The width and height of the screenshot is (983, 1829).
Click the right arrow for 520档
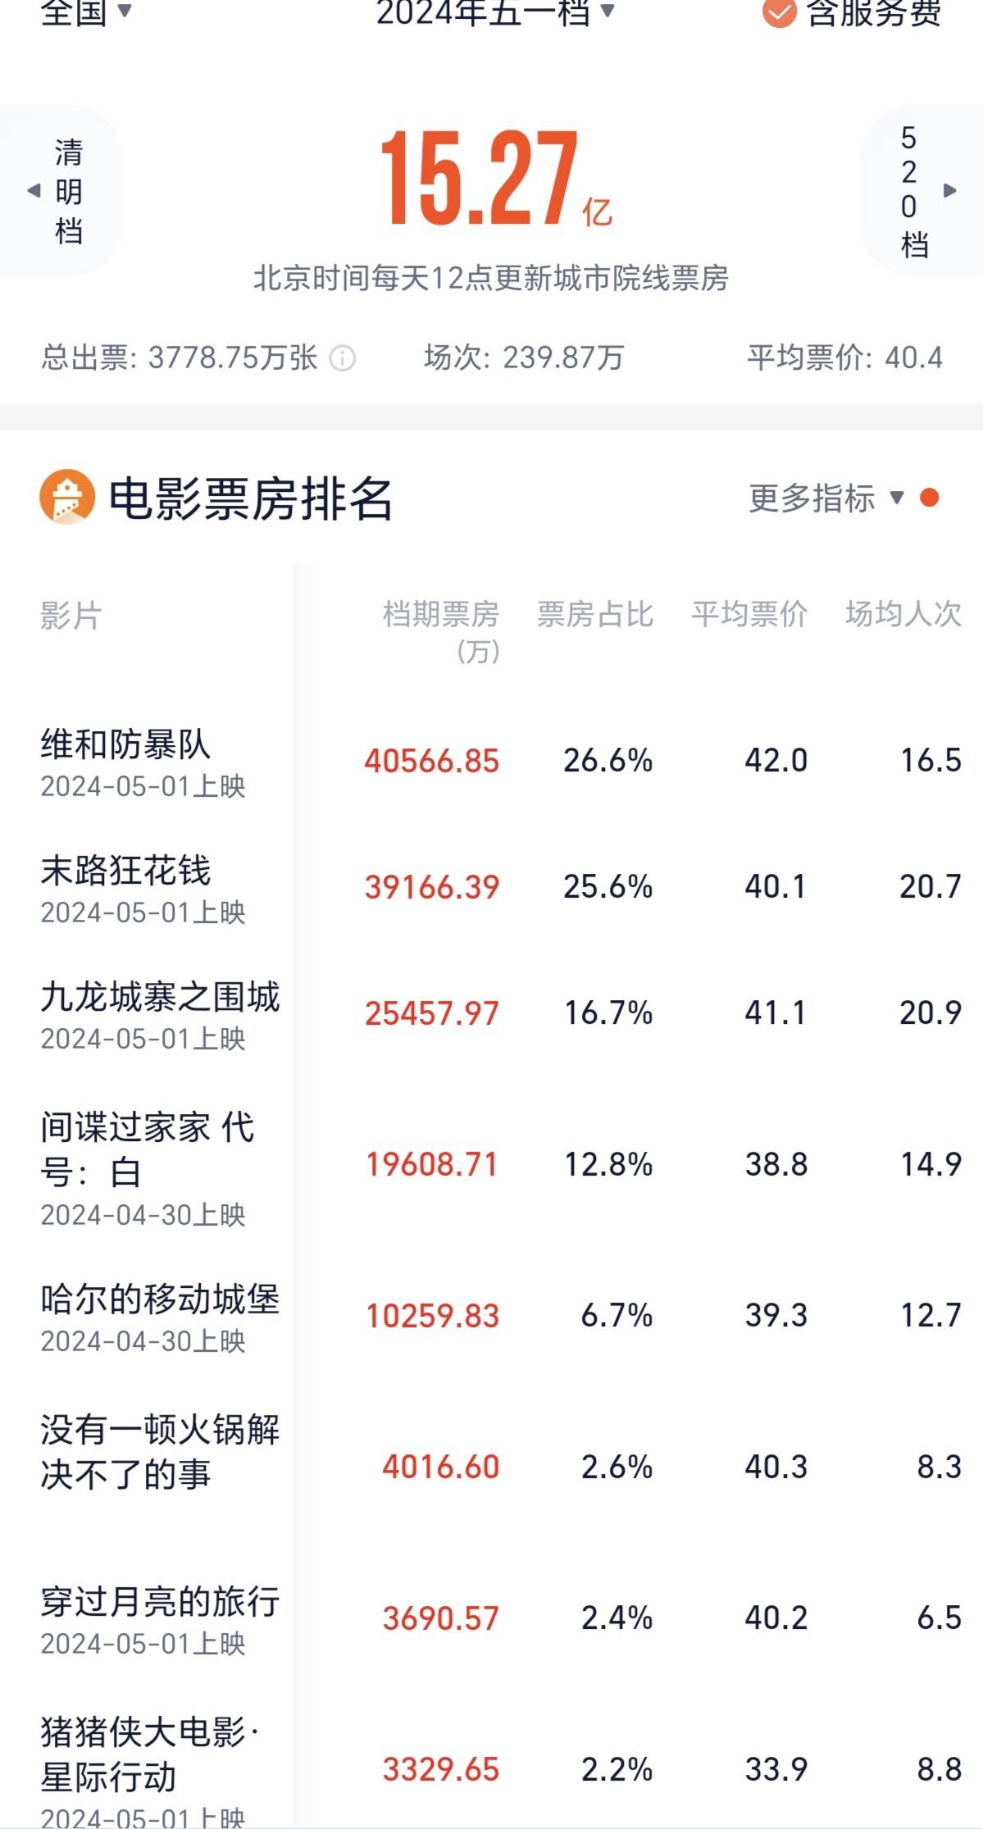[950, 191]
